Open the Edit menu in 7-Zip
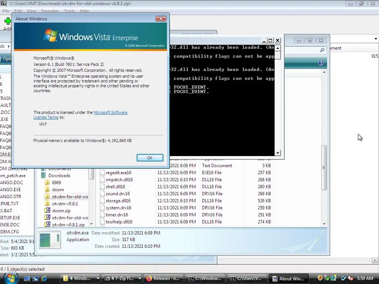Image resolution: width=379 pixels, height=284 pixels. 18,11
